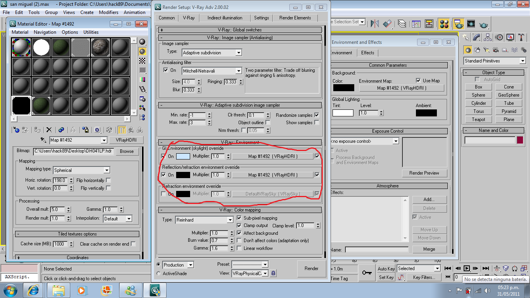The width and height of the screenshot is (530, 298).
Task: Toggle GI Environment skylight On checkbox
Action: 163,156
